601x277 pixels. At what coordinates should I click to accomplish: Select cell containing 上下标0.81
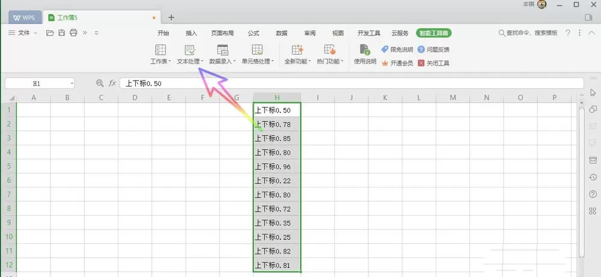tap(276, 265)
